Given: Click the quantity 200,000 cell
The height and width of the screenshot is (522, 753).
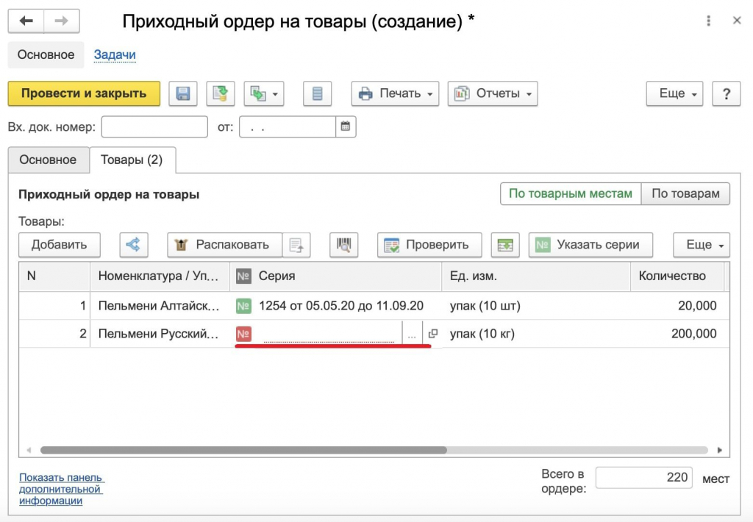Looking at the screenshot, I should point(677,333).
